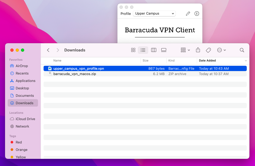Click the 867 bytes size cell
This screenshot has height=166, width=255.
(156, 68)
